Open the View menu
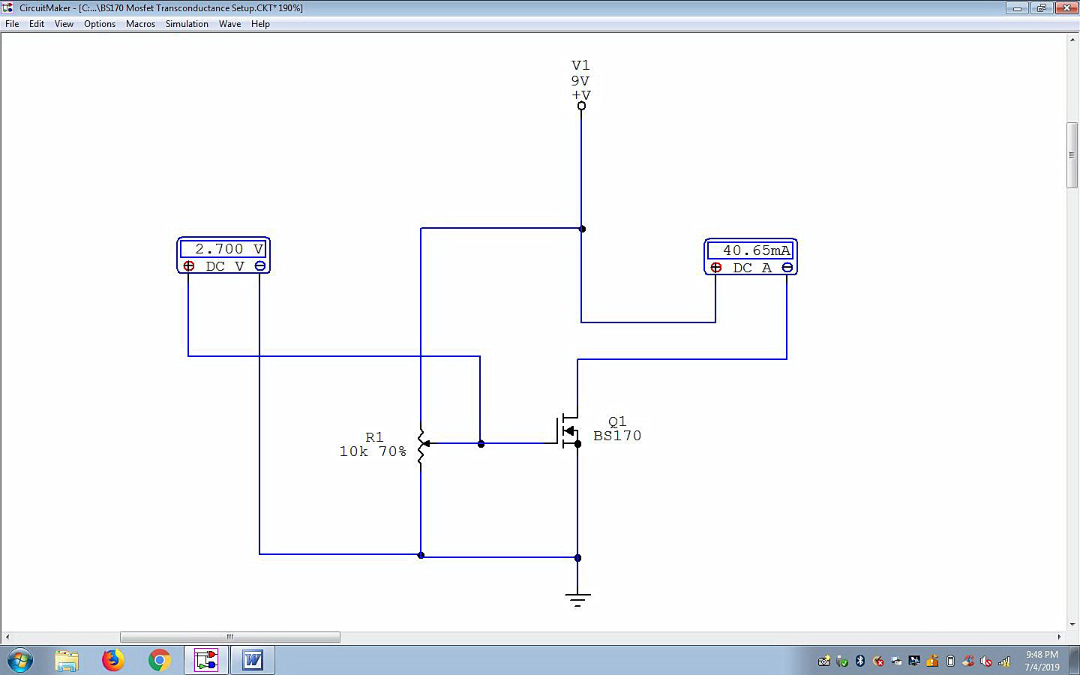The image size is (1080, 675). click(64, 24)
